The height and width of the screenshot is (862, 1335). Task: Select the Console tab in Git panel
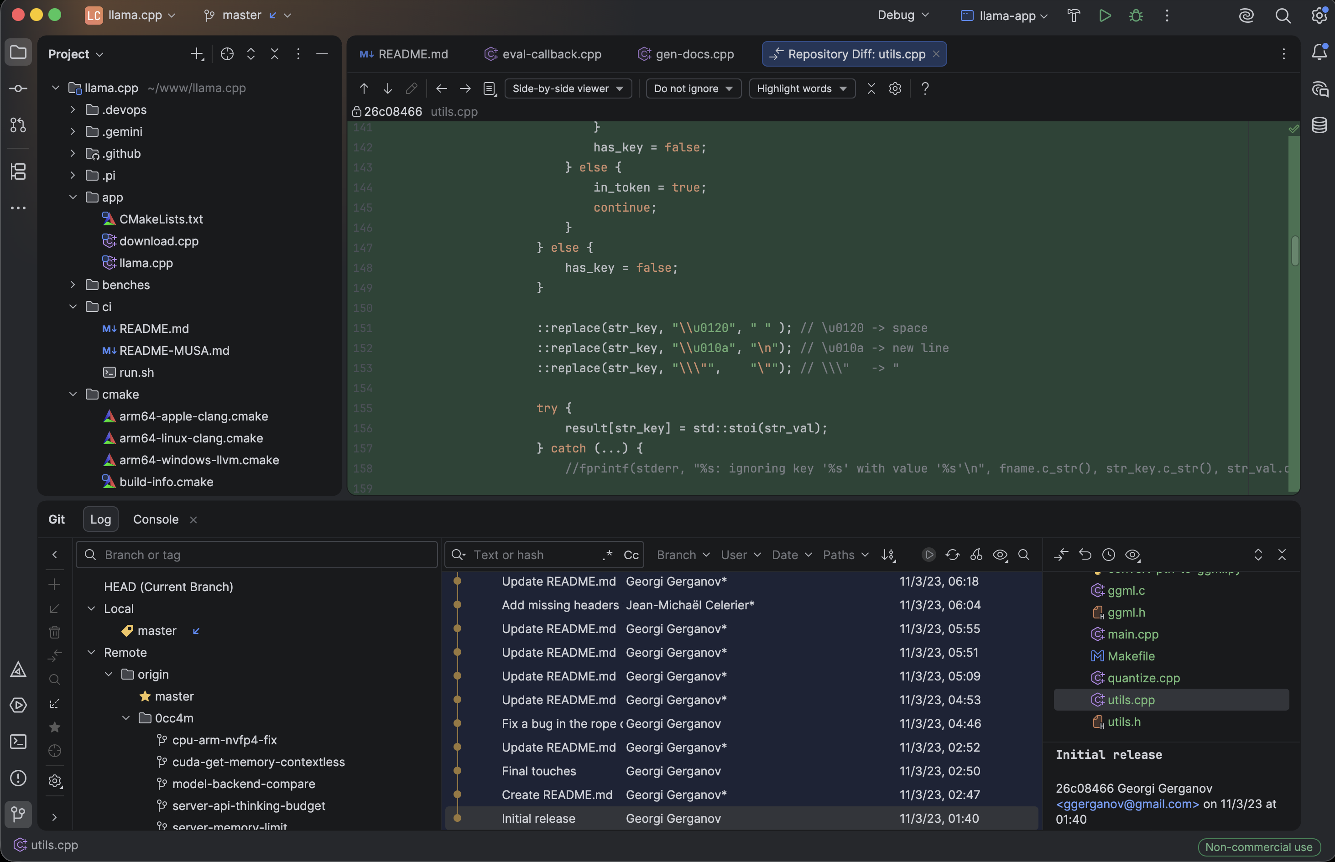156,519
